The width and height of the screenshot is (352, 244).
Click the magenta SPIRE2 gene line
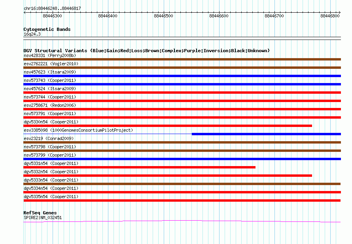coord(182,221)
